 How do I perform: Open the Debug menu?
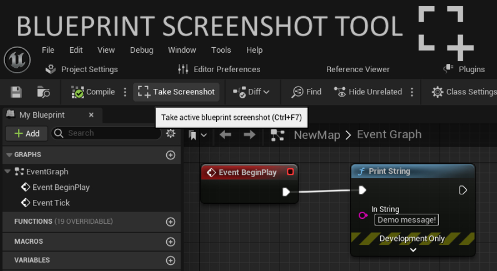(x=141, y=50)
